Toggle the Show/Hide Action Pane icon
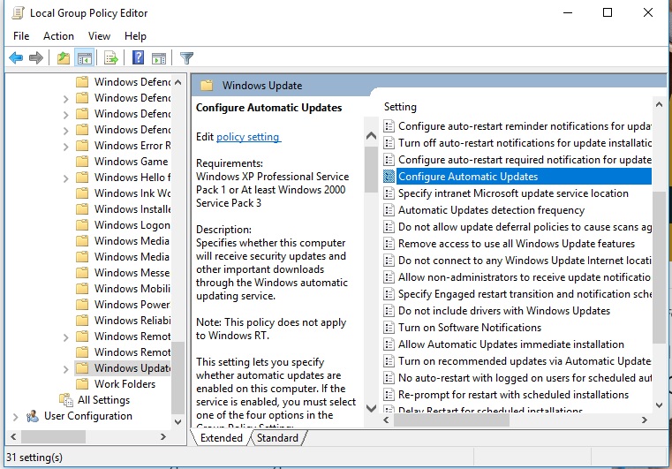This screenshot has height=469, width=672. [x=159, y=58]
